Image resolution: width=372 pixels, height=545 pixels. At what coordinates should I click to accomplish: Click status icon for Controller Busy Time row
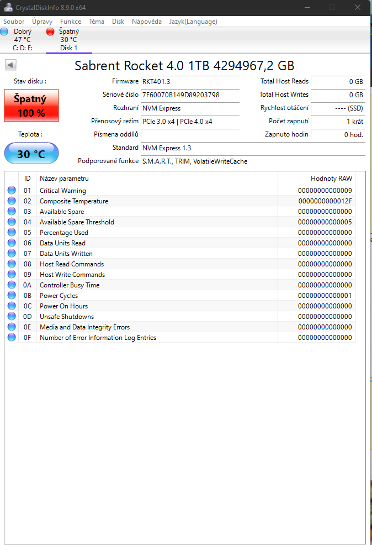(x=12, y=285)
